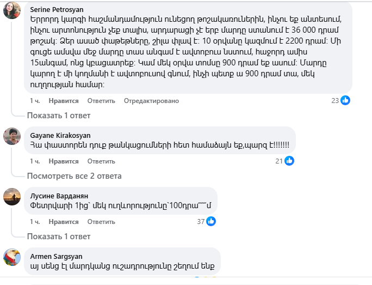Like Gayane Kirakosyan's comment via Нравится
372x285 pixels.
click(x=64, y=161)
